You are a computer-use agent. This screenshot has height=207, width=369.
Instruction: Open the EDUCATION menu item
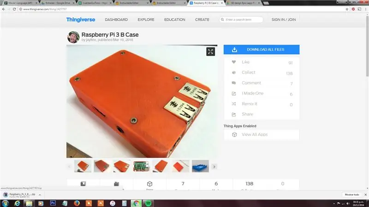[175, 20]
